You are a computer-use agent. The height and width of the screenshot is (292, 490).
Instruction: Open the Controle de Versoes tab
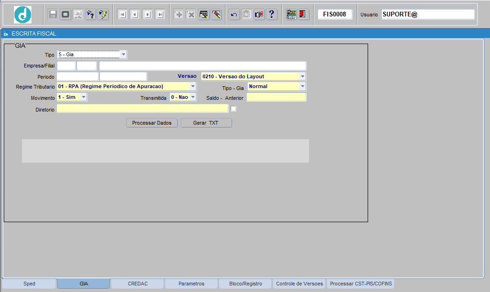point(299,284)
